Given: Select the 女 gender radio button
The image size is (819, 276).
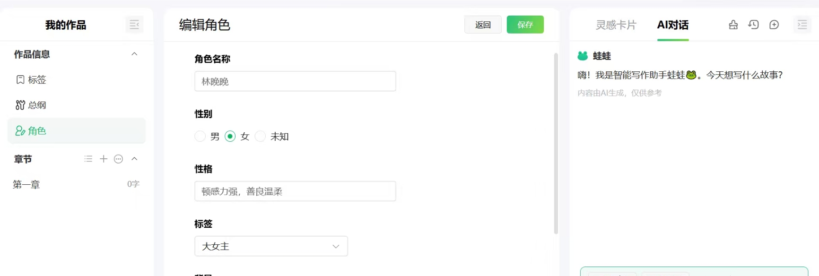Looking at the screenshot, I should click(230, 137).
